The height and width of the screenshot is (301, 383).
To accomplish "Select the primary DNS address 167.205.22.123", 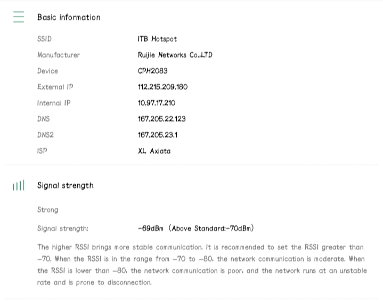I will tap(161, 119).
